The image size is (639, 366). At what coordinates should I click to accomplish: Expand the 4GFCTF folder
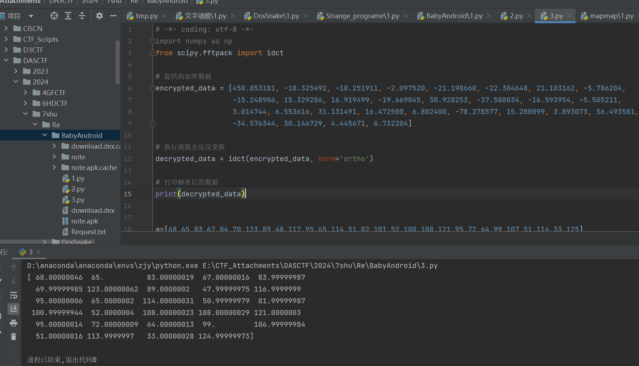coord(25,92)
